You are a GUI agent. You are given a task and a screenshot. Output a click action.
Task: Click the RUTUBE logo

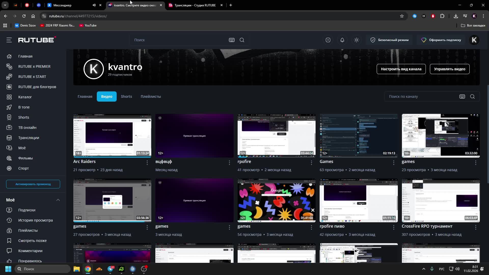(x=37, y=40)
